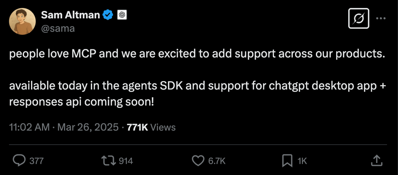Click the repost arrows icon

pos(109,160)
